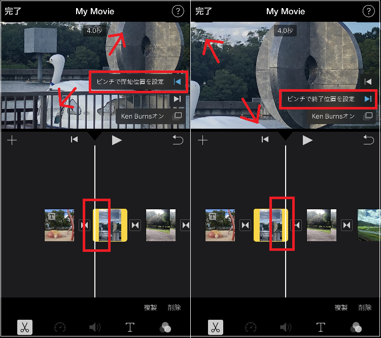
Task: Open transition before yellow clip, left timeline
Action: click(85, 226)
